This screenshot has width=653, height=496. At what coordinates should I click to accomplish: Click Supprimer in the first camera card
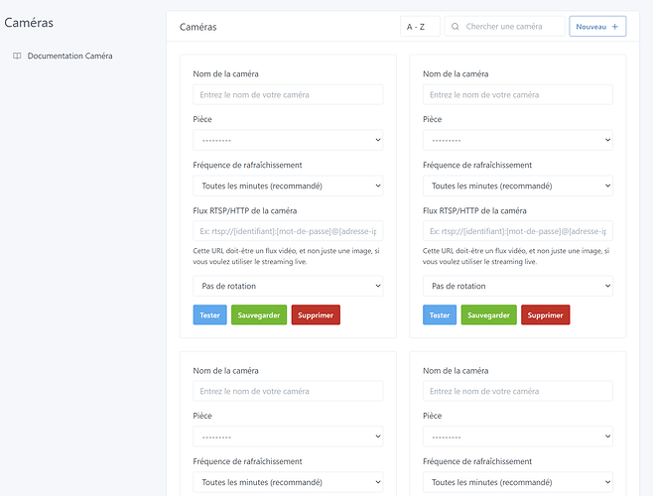pos(316,314)
